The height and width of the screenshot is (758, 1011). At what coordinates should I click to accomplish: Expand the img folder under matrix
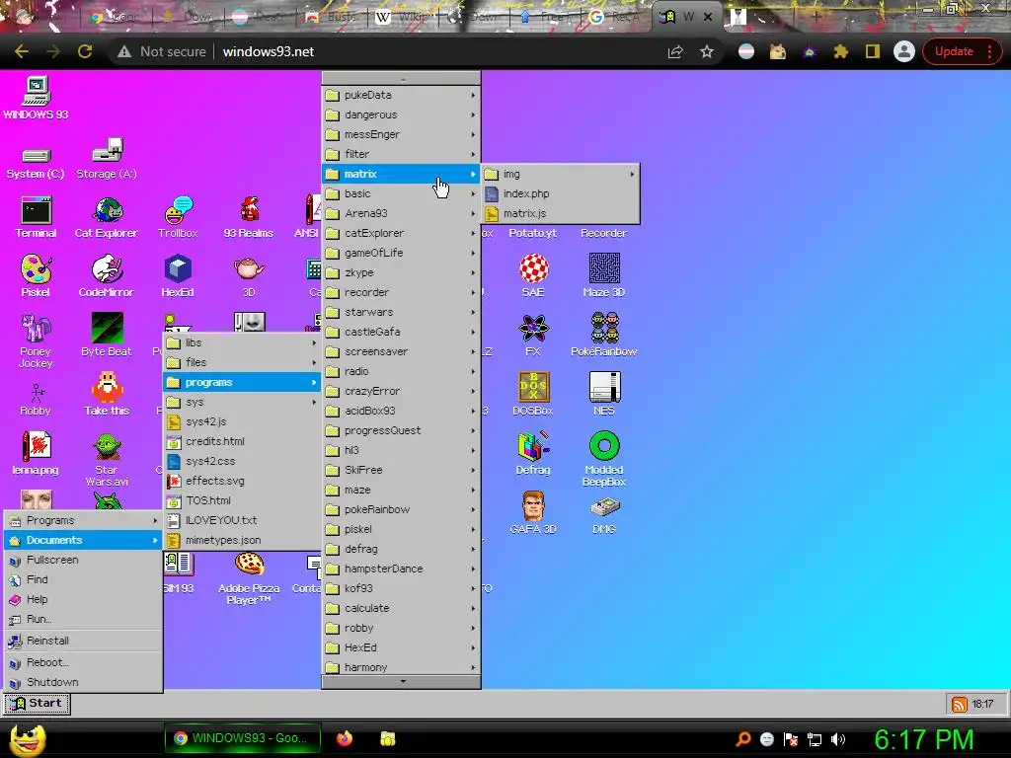[x=561, y=174]
